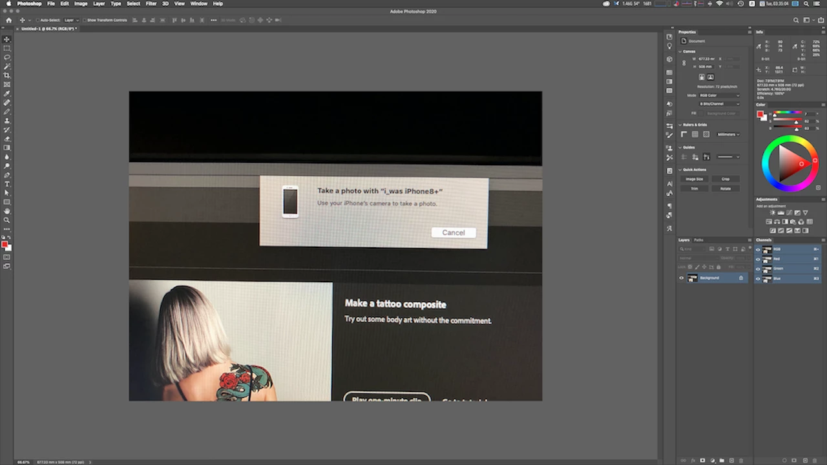Select the Eraser tool

tap(7, 139)
